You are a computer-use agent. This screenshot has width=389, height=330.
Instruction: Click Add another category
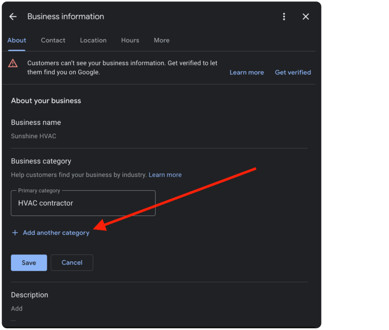(x=56, y=233)
